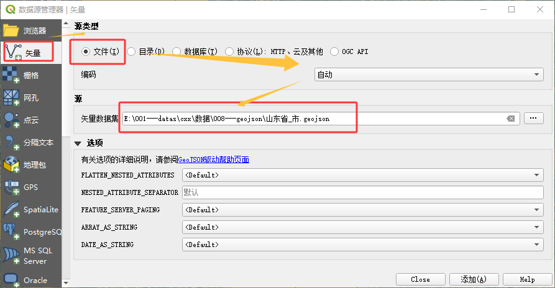
Task: Select the GPS source icon
Action: pos(11,187)
